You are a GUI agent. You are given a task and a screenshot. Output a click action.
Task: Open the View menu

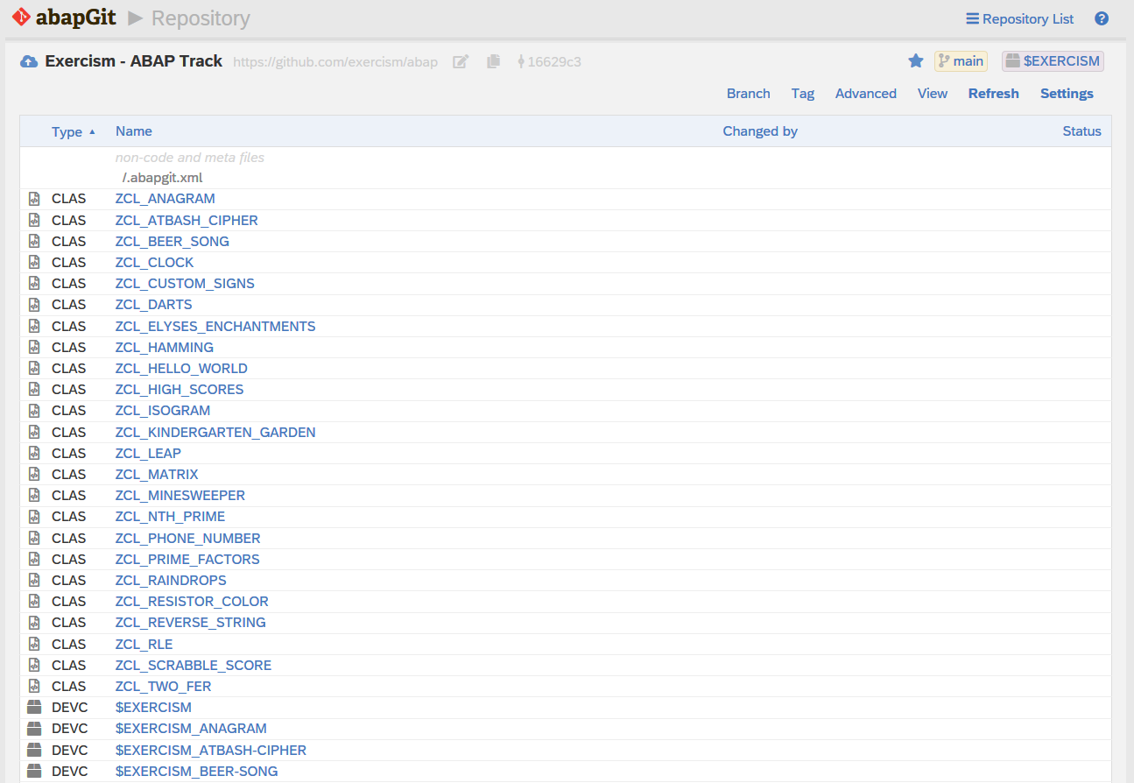pyautogui.click(x=933, y=94)
